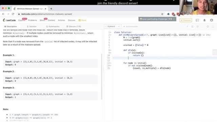Screen dimensions: 217x122
Task: Click the 'Example 3:' heading
Action: [x=8, y=88]
